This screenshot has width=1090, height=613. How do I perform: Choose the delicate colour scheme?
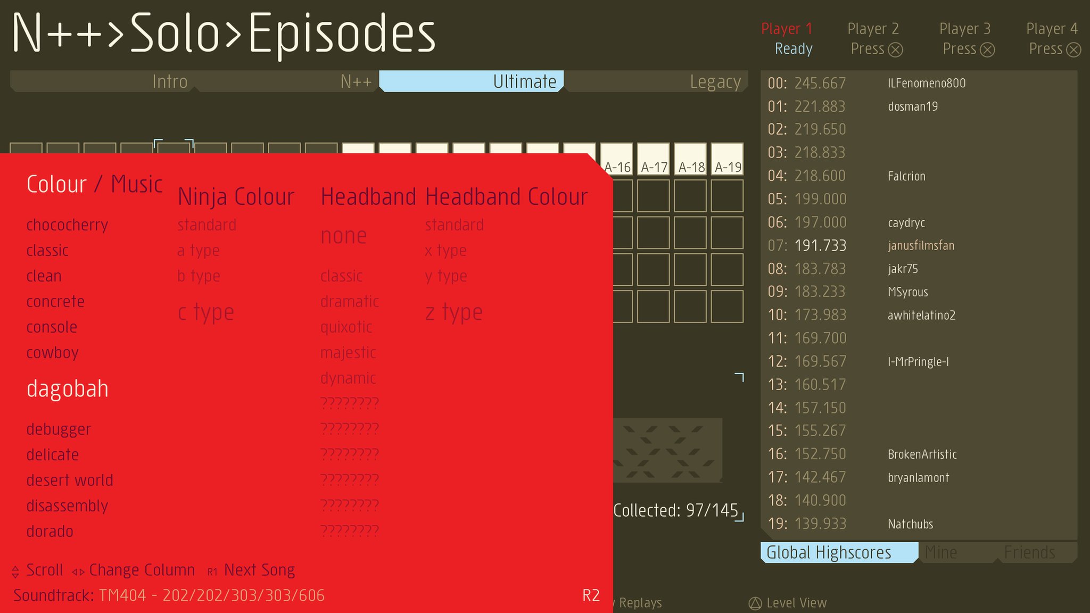53,455
